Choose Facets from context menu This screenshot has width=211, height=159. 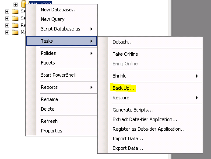pos(61,63)
